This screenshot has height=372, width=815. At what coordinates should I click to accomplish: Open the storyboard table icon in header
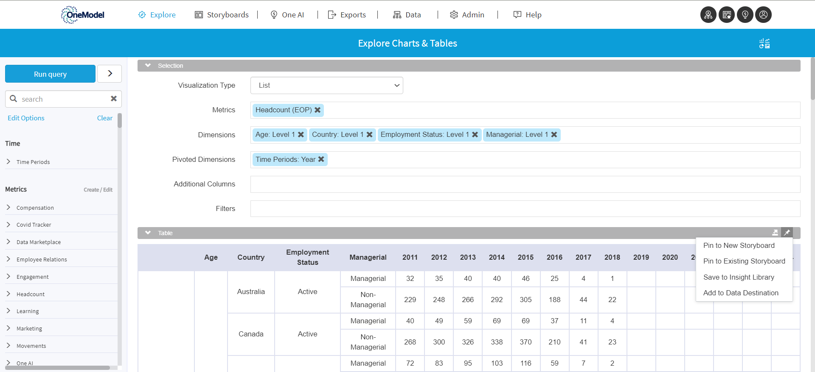(727, 15)
